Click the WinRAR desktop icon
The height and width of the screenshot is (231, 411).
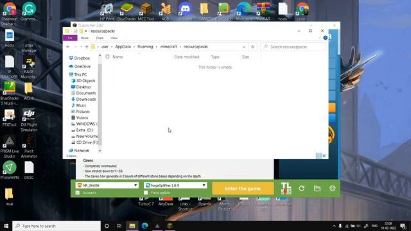click(x=263, y=12)
